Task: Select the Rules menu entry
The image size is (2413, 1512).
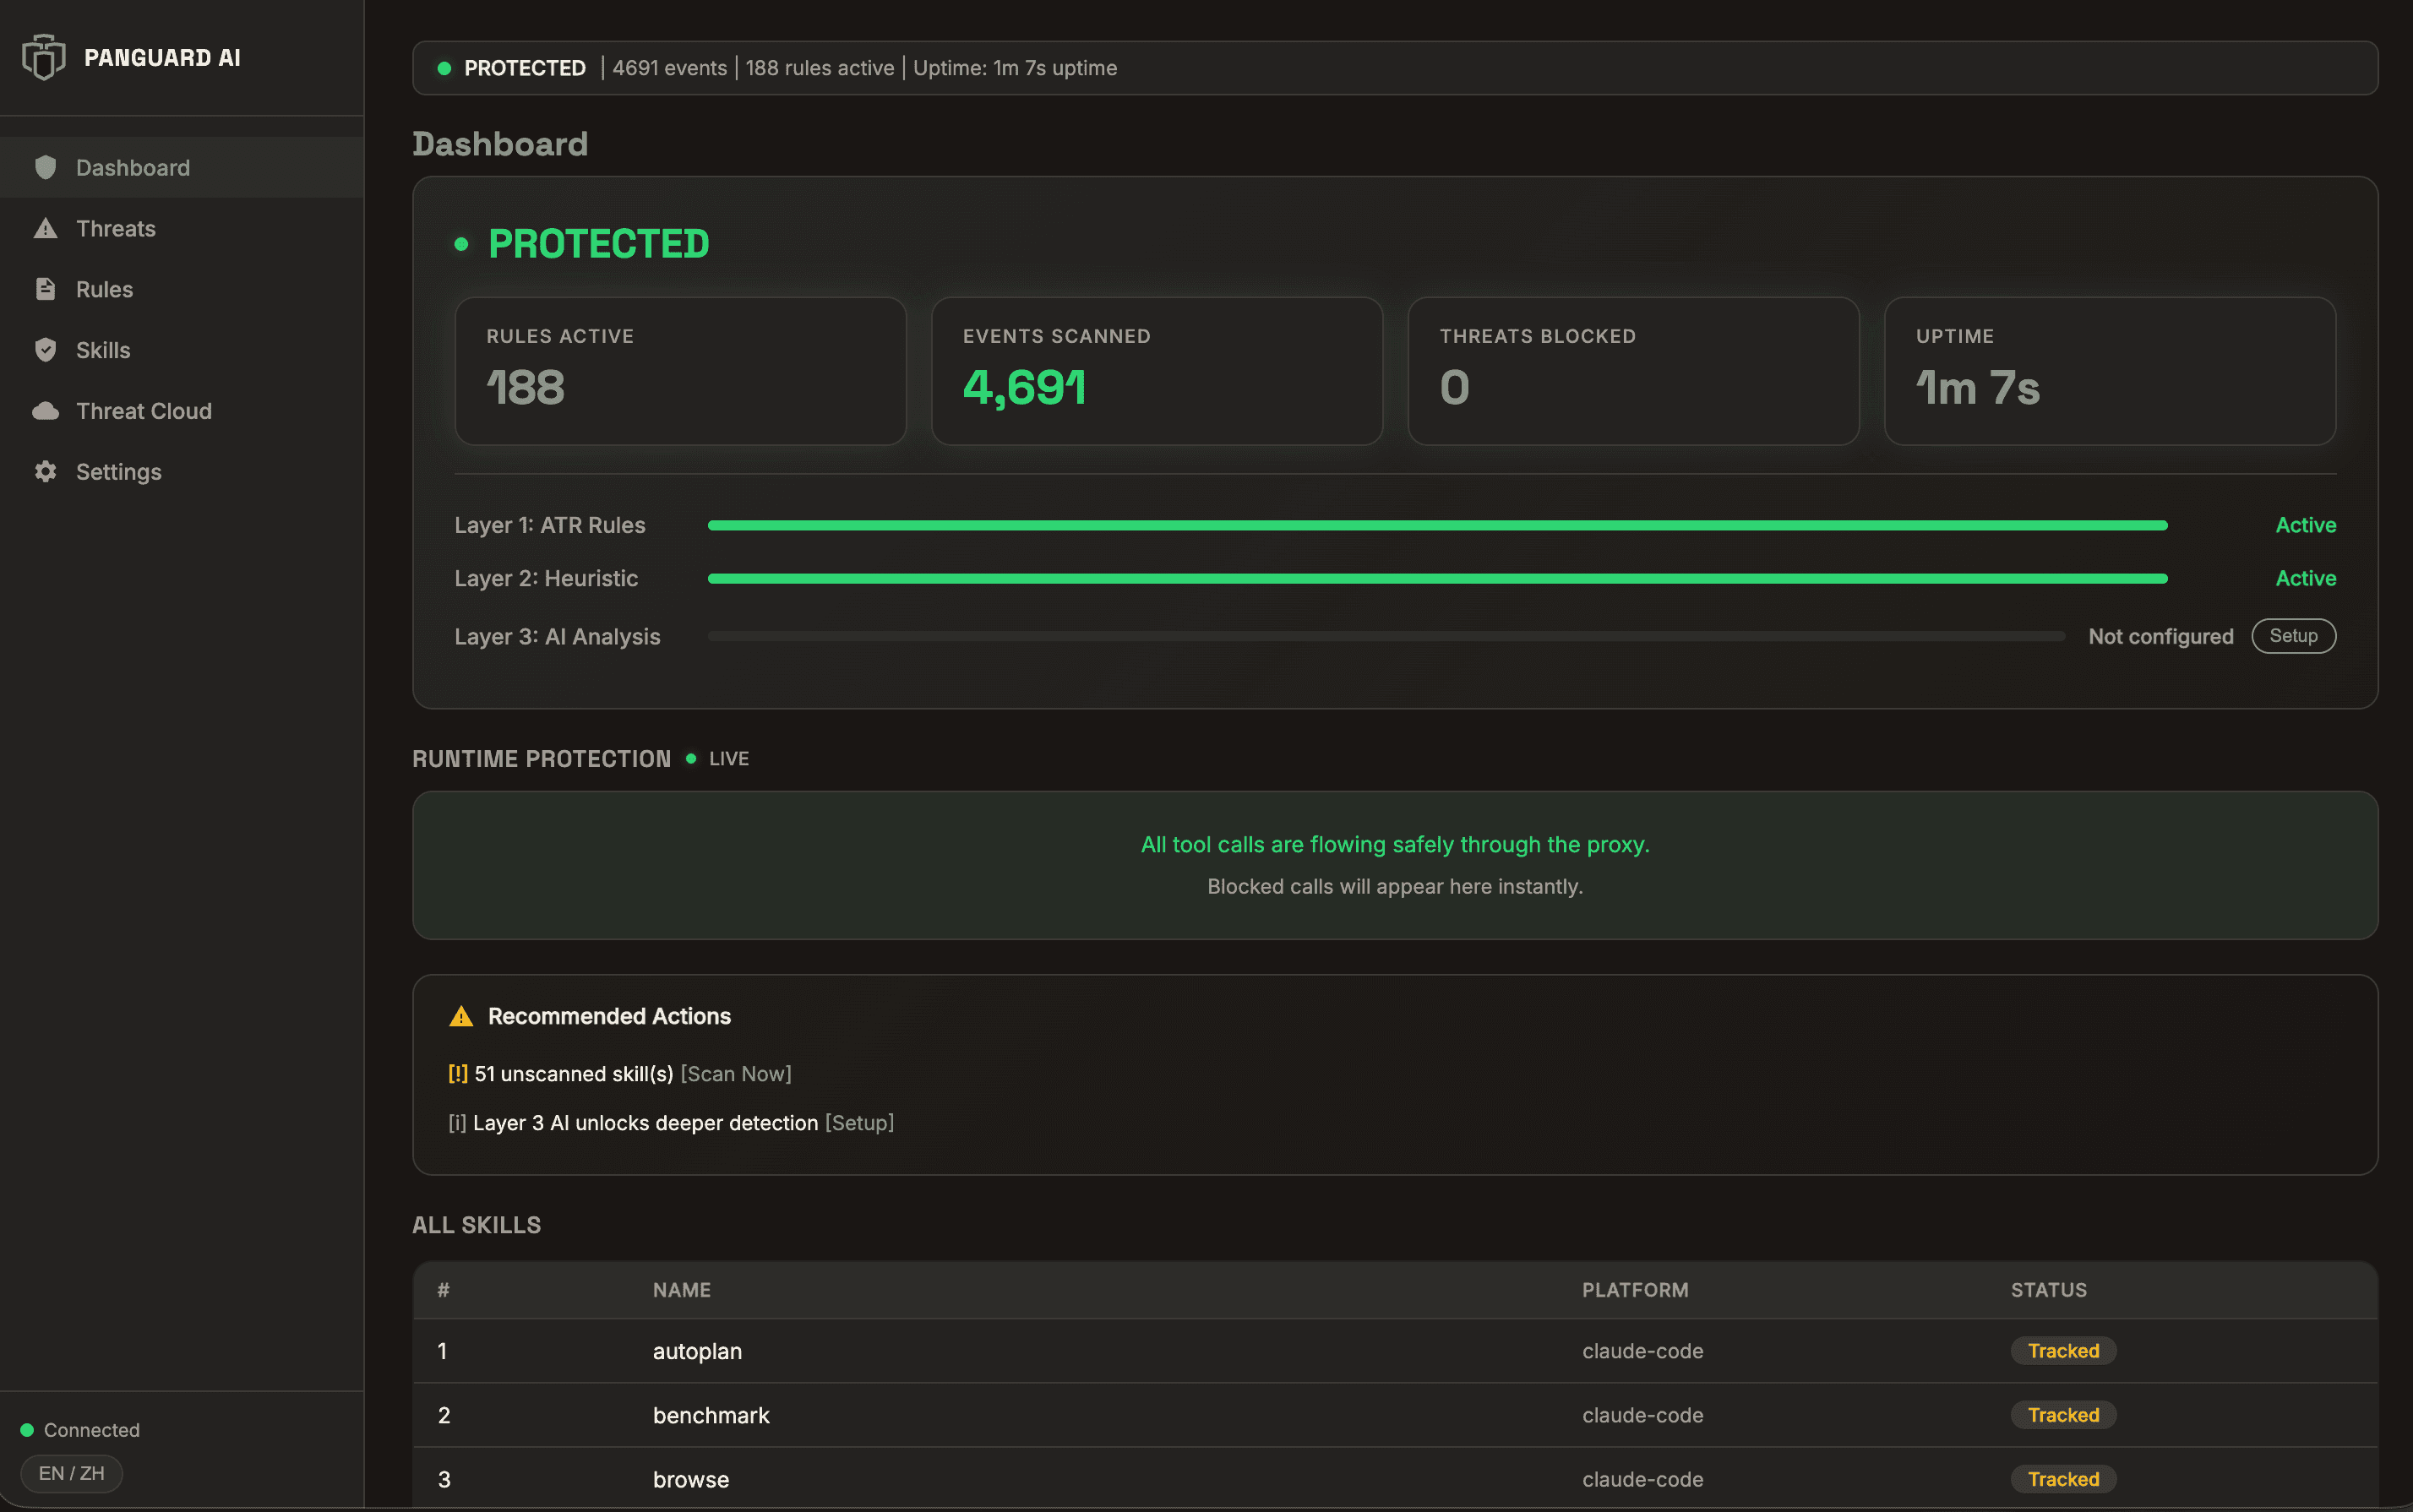Action: [x=104, y=289]
